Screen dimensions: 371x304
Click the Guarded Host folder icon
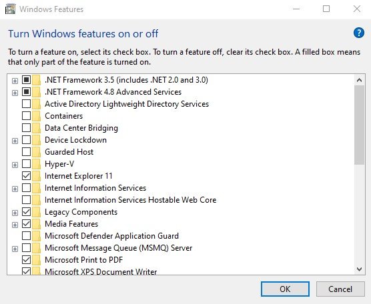coord(37,152)
